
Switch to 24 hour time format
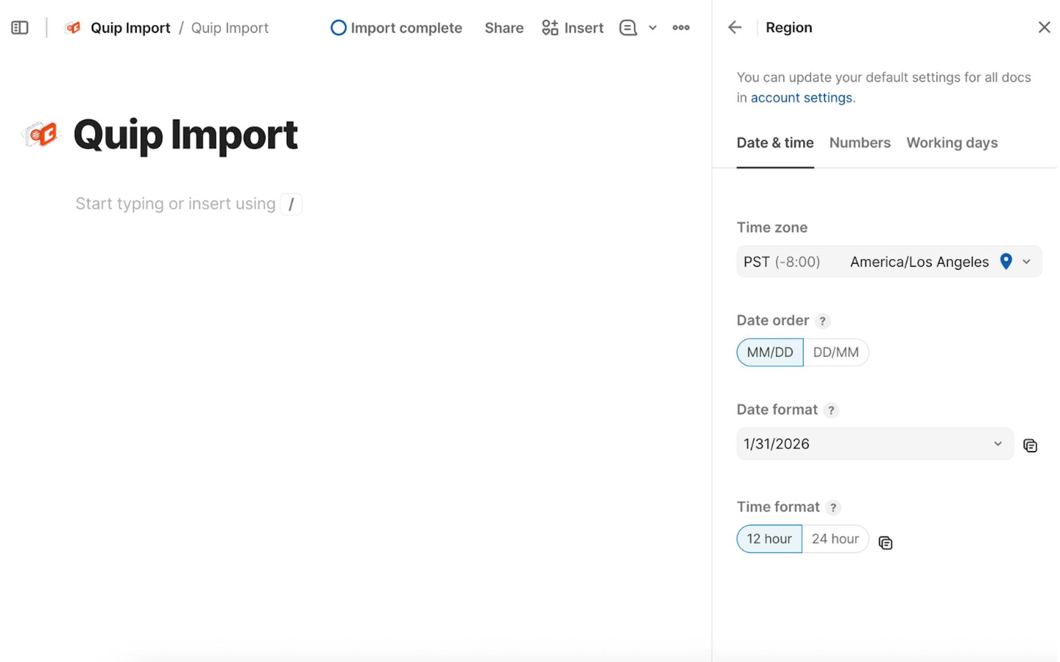point(835,539)
